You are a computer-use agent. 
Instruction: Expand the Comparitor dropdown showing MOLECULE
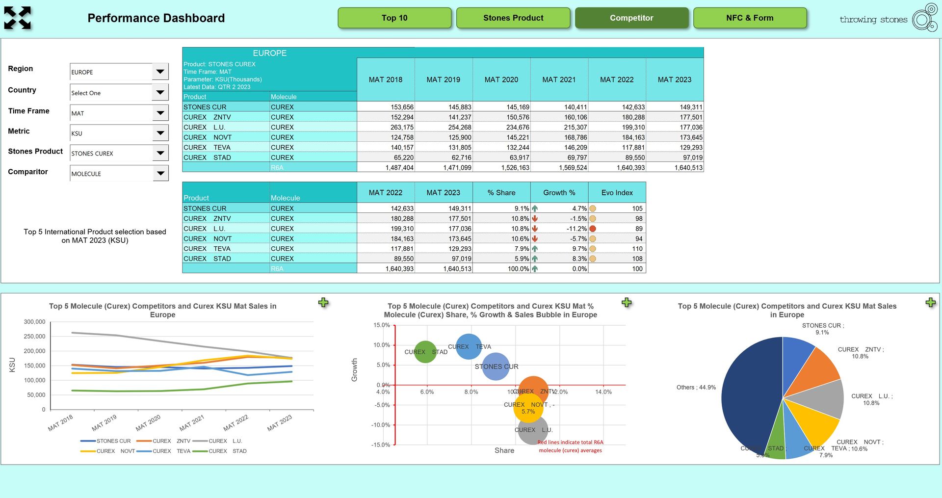(160, 173)
